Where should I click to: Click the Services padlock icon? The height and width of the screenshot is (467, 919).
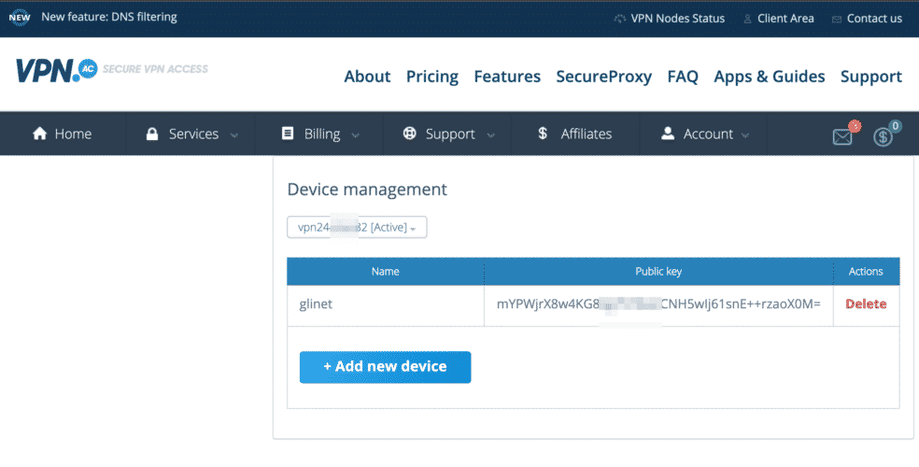point(152,134)
